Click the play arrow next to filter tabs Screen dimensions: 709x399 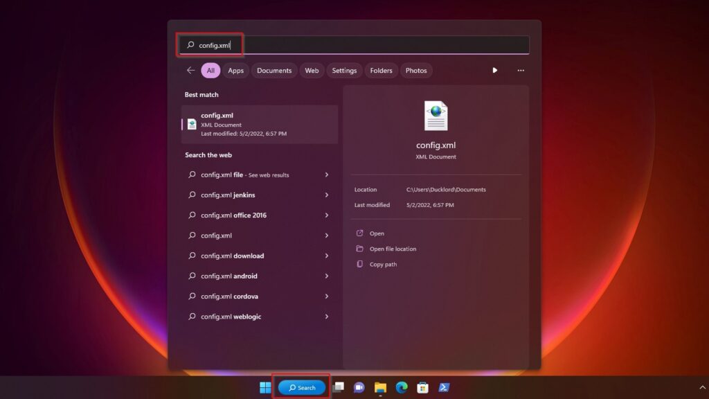click(x=494, y=70)
